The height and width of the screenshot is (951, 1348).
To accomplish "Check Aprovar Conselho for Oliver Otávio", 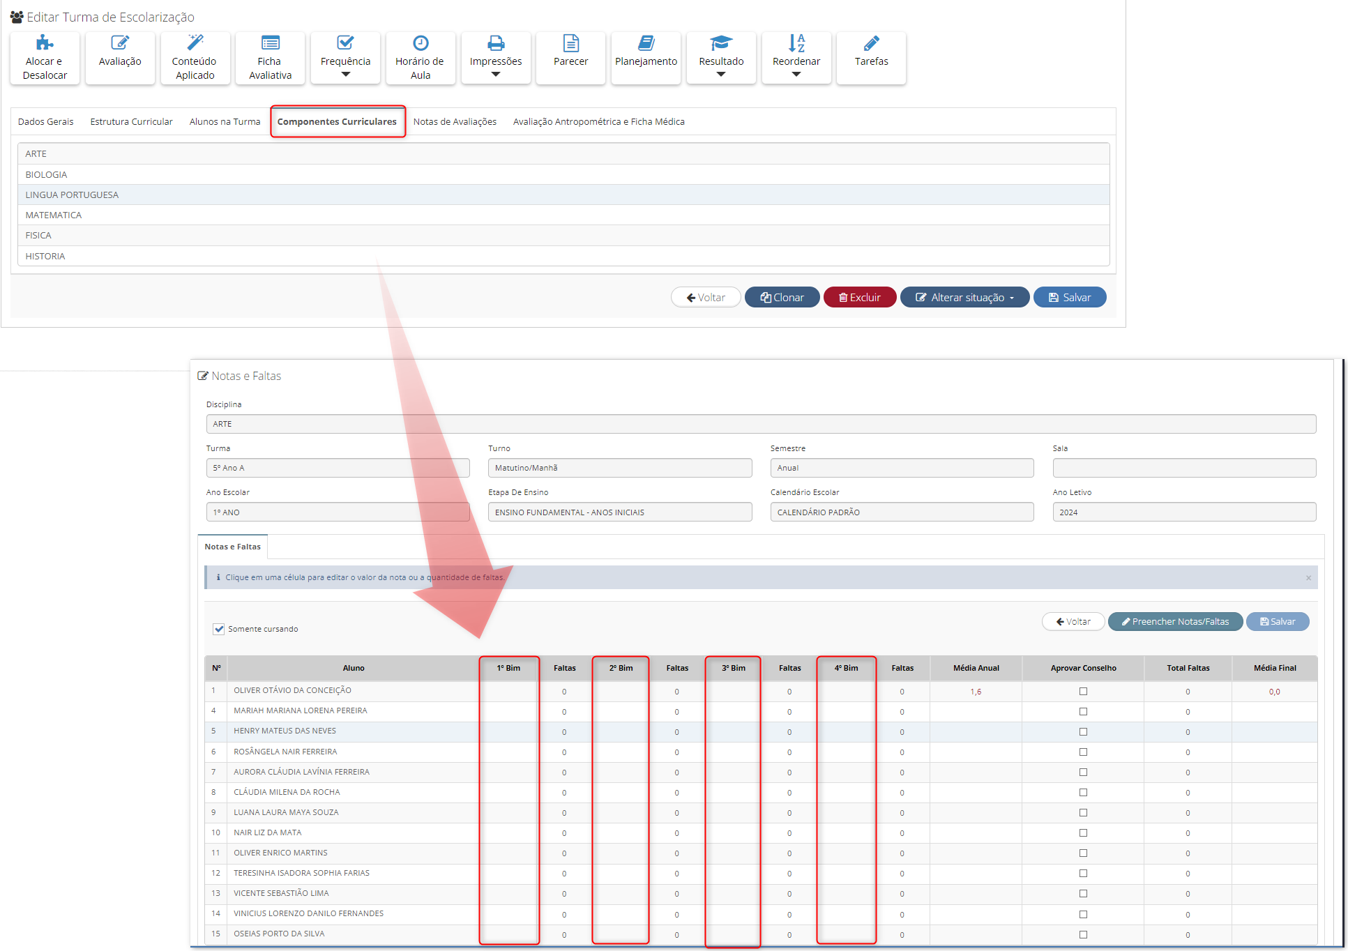I will (x=1083, y=692).
